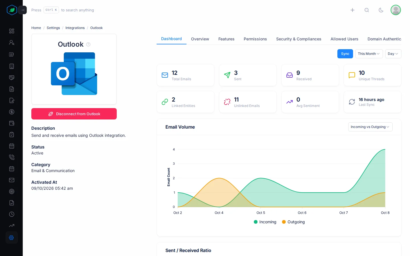The width and height of the screenshot is (410, 256).
Task: Open the wallet icon in sidebar
Action: click(x=12, y=123)
